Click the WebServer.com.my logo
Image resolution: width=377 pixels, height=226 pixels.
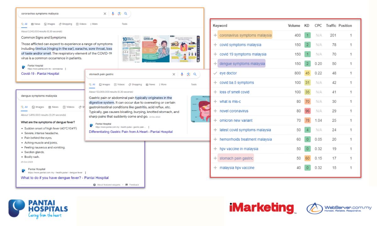339,208
